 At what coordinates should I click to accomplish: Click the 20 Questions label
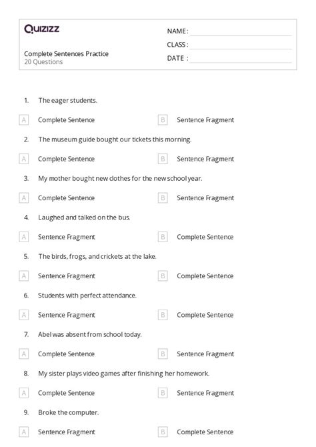(43, 62)
